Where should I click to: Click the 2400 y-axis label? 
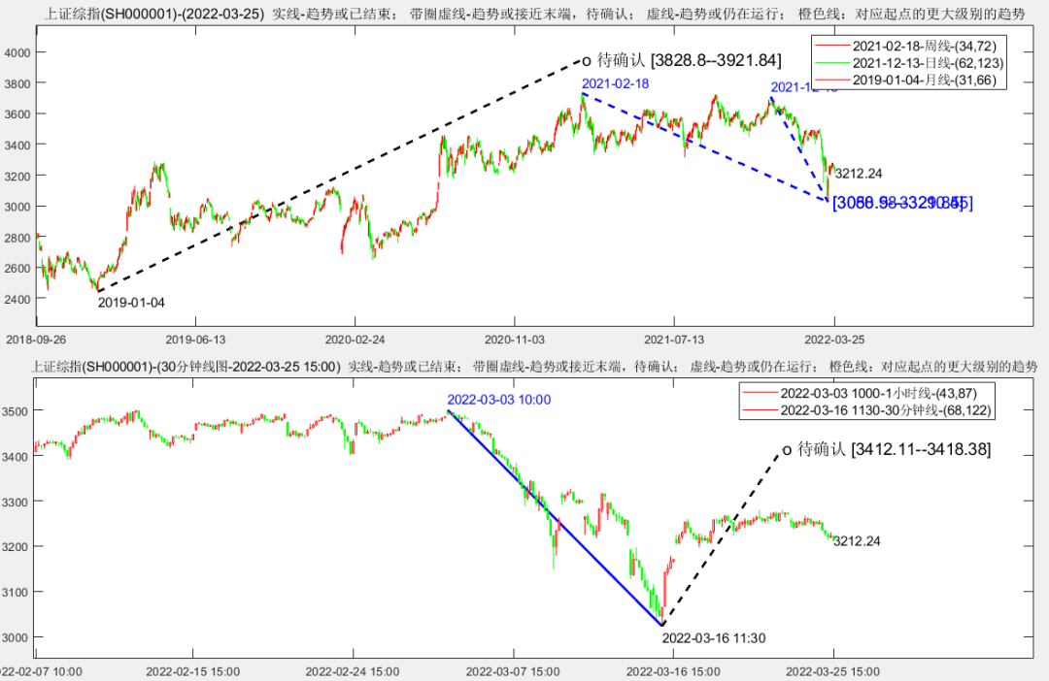tap(17, 300)
